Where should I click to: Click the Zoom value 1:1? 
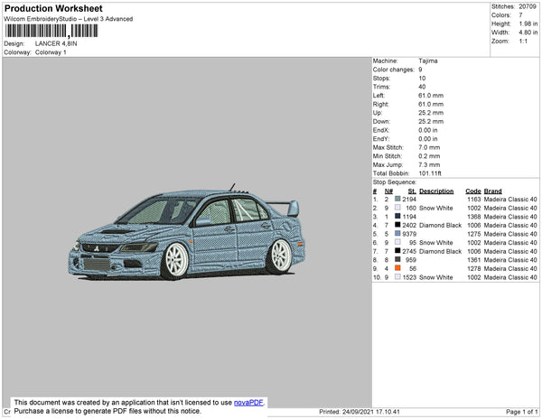coord(523,42)
